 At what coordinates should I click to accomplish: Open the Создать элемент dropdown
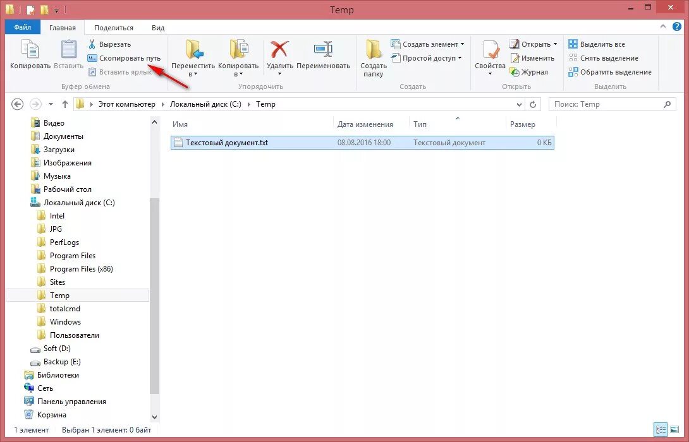[x=427, y=44]
